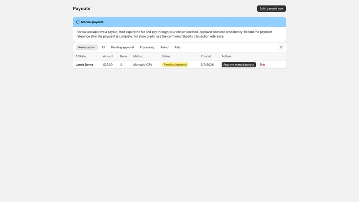Click the Method column header
Screen dimensions: 359x202
tap(138, 56)
